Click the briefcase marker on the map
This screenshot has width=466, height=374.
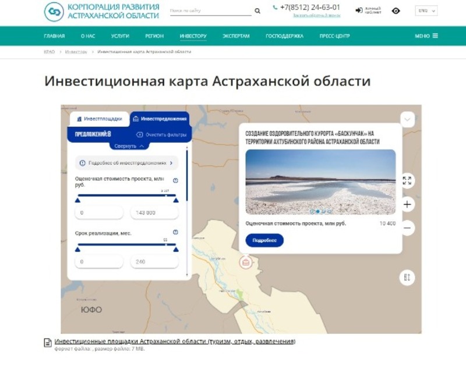[246, 263]
